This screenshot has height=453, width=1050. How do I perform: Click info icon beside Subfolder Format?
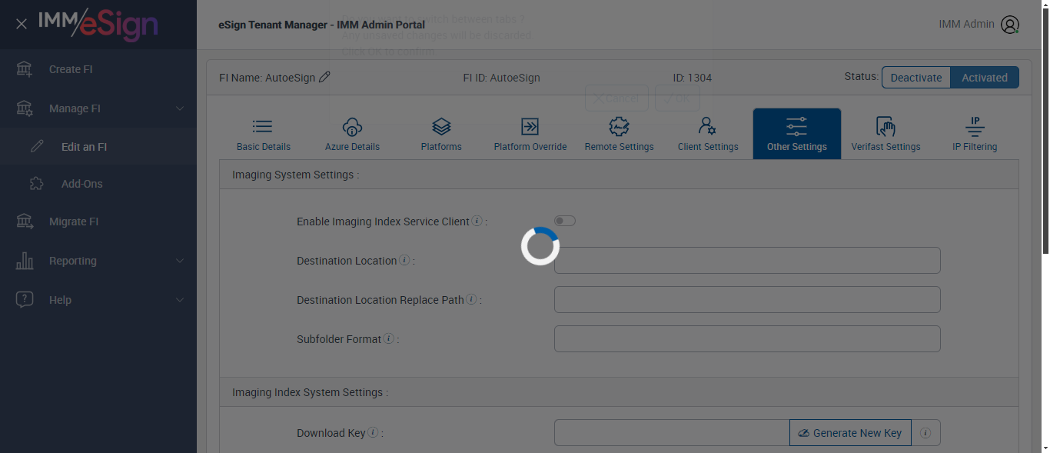click(389, 338)
